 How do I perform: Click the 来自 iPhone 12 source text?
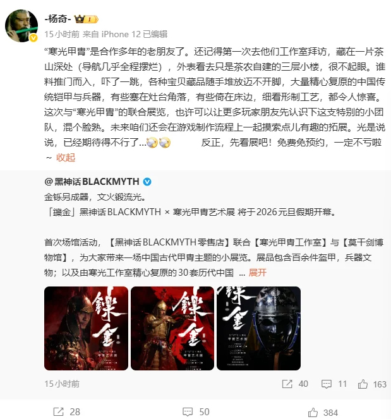click(112, 34)
